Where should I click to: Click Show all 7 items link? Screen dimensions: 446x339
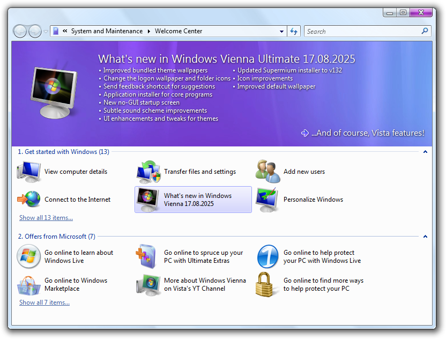(44, 303)
